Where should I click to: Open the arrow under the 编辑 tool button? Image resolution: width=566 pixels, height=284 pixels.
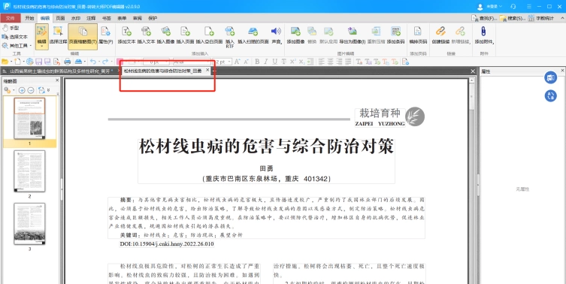coord(42,46)
